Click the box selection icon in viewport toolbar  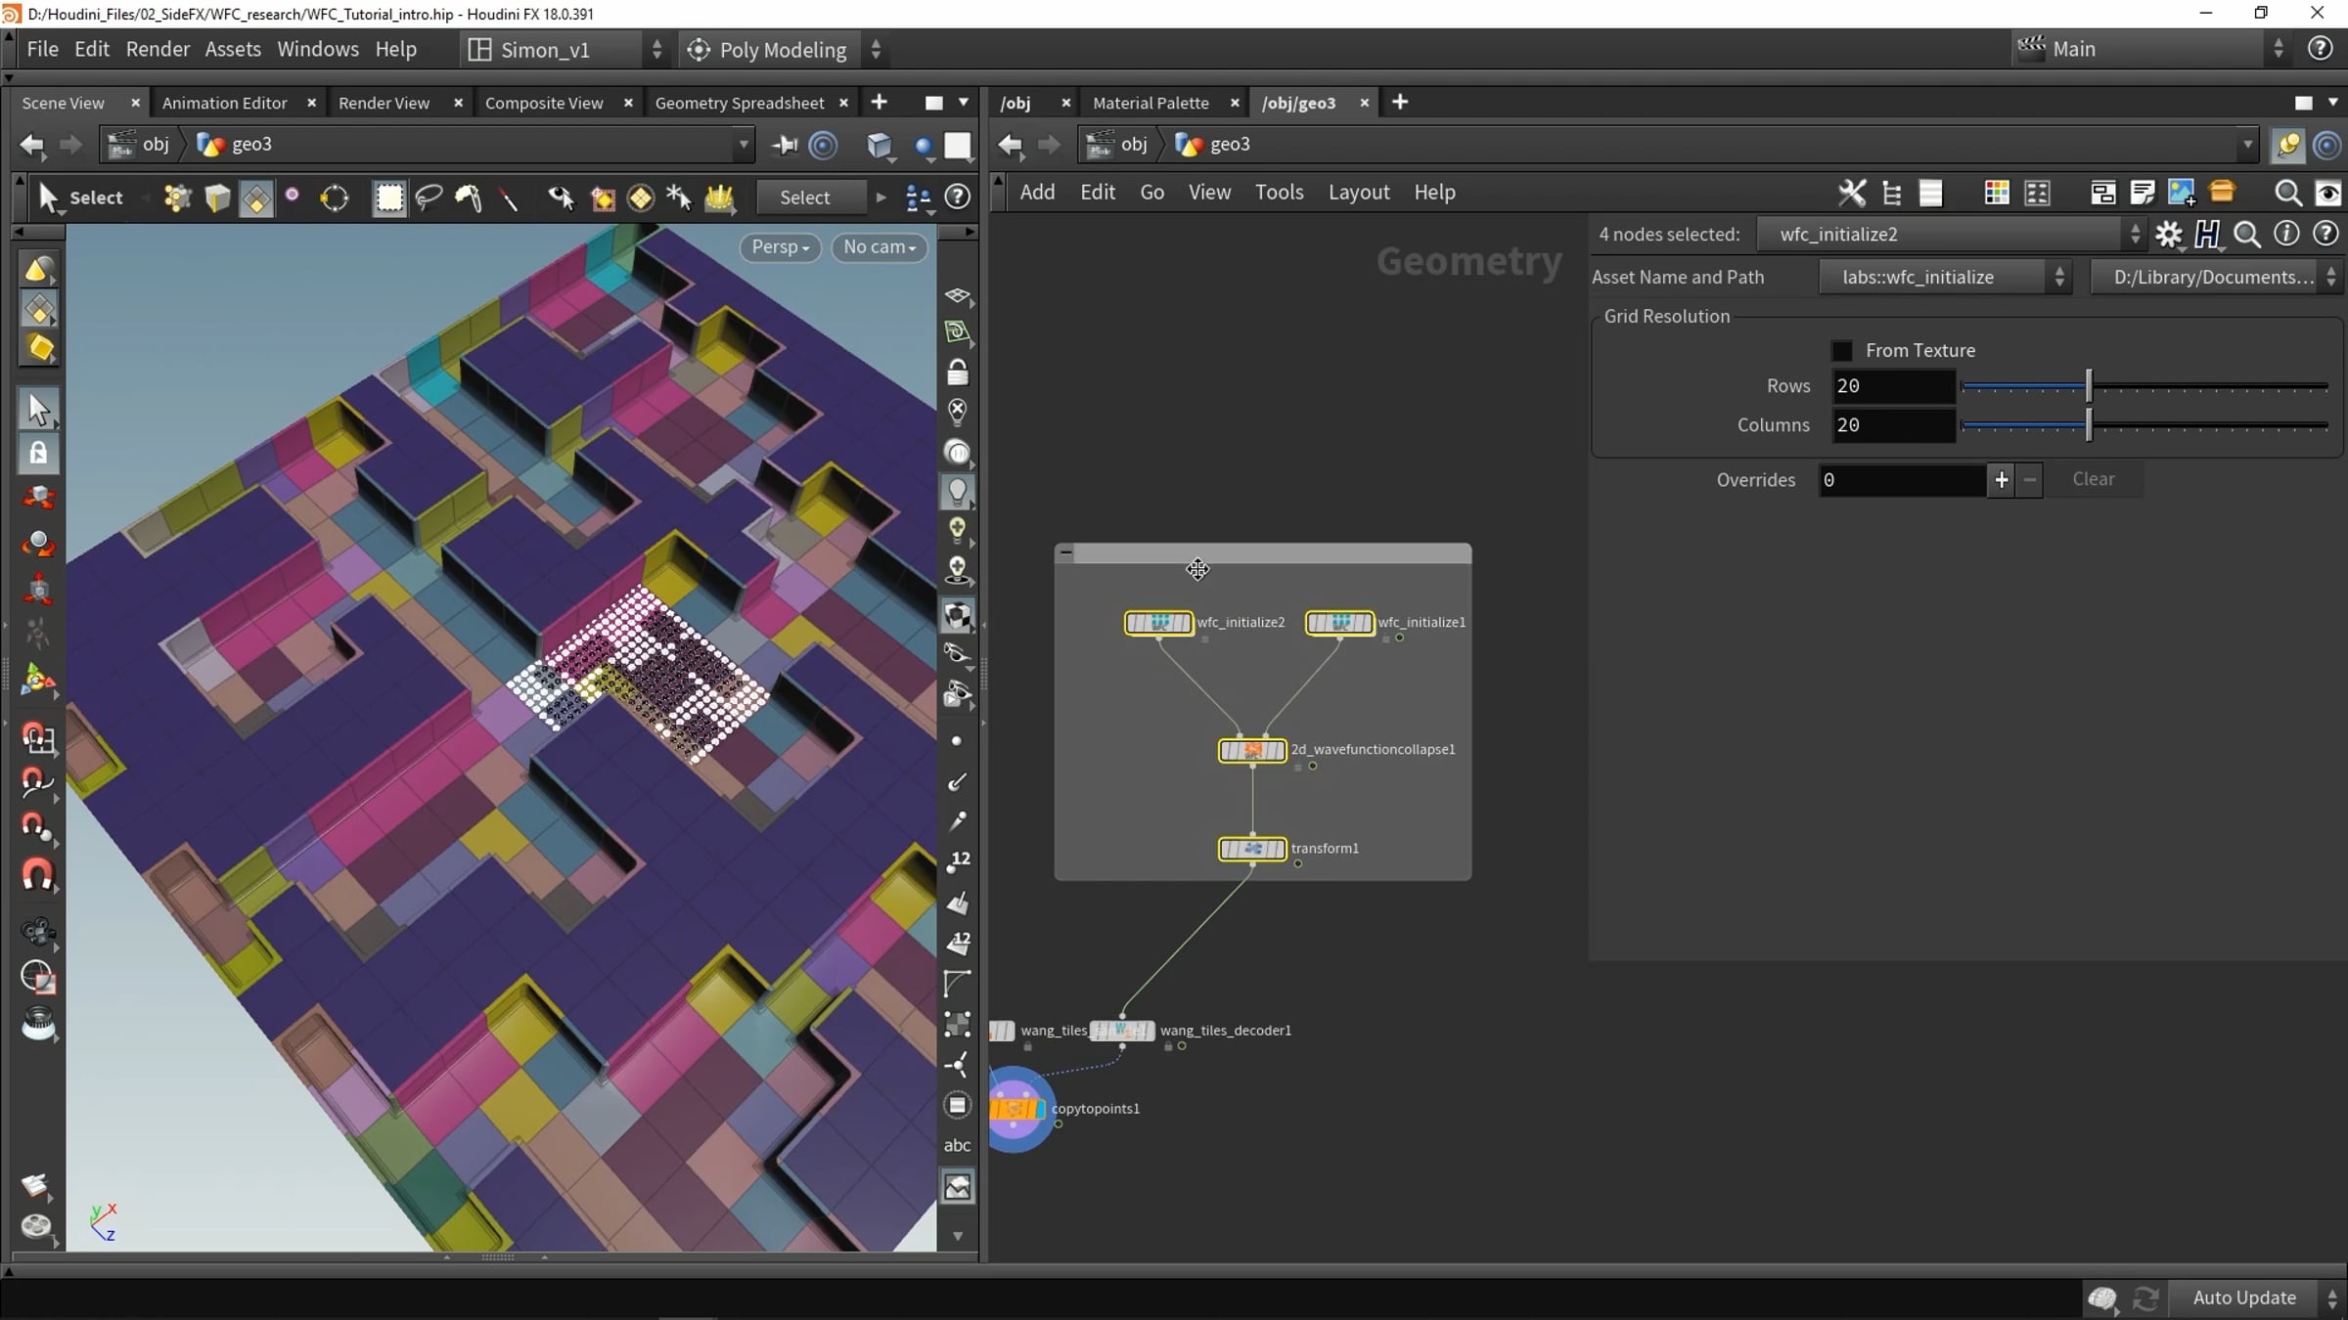(x=389, y=198)
